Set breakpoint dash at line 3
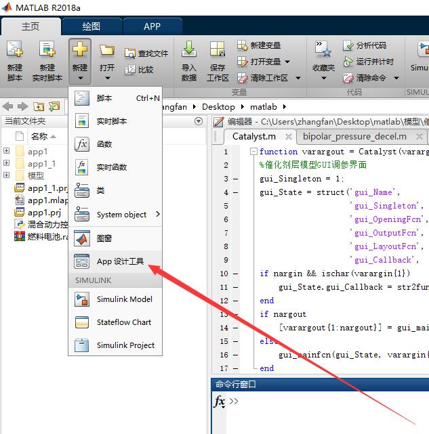The width and height of the screenshot is (429, 434). 236,179
